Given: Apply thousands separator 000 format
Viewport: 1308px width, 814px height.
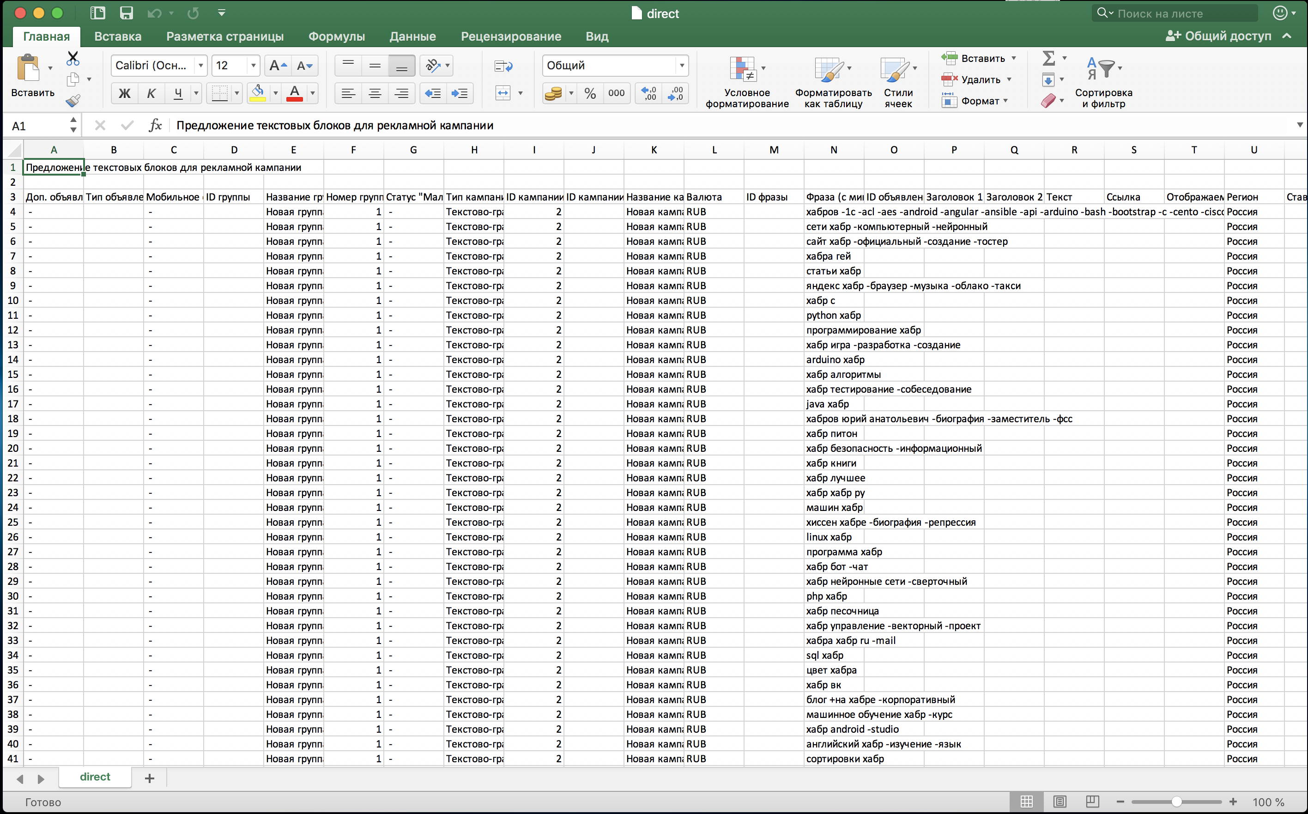Looking at the screenshot, I should [x=616, y=93].
